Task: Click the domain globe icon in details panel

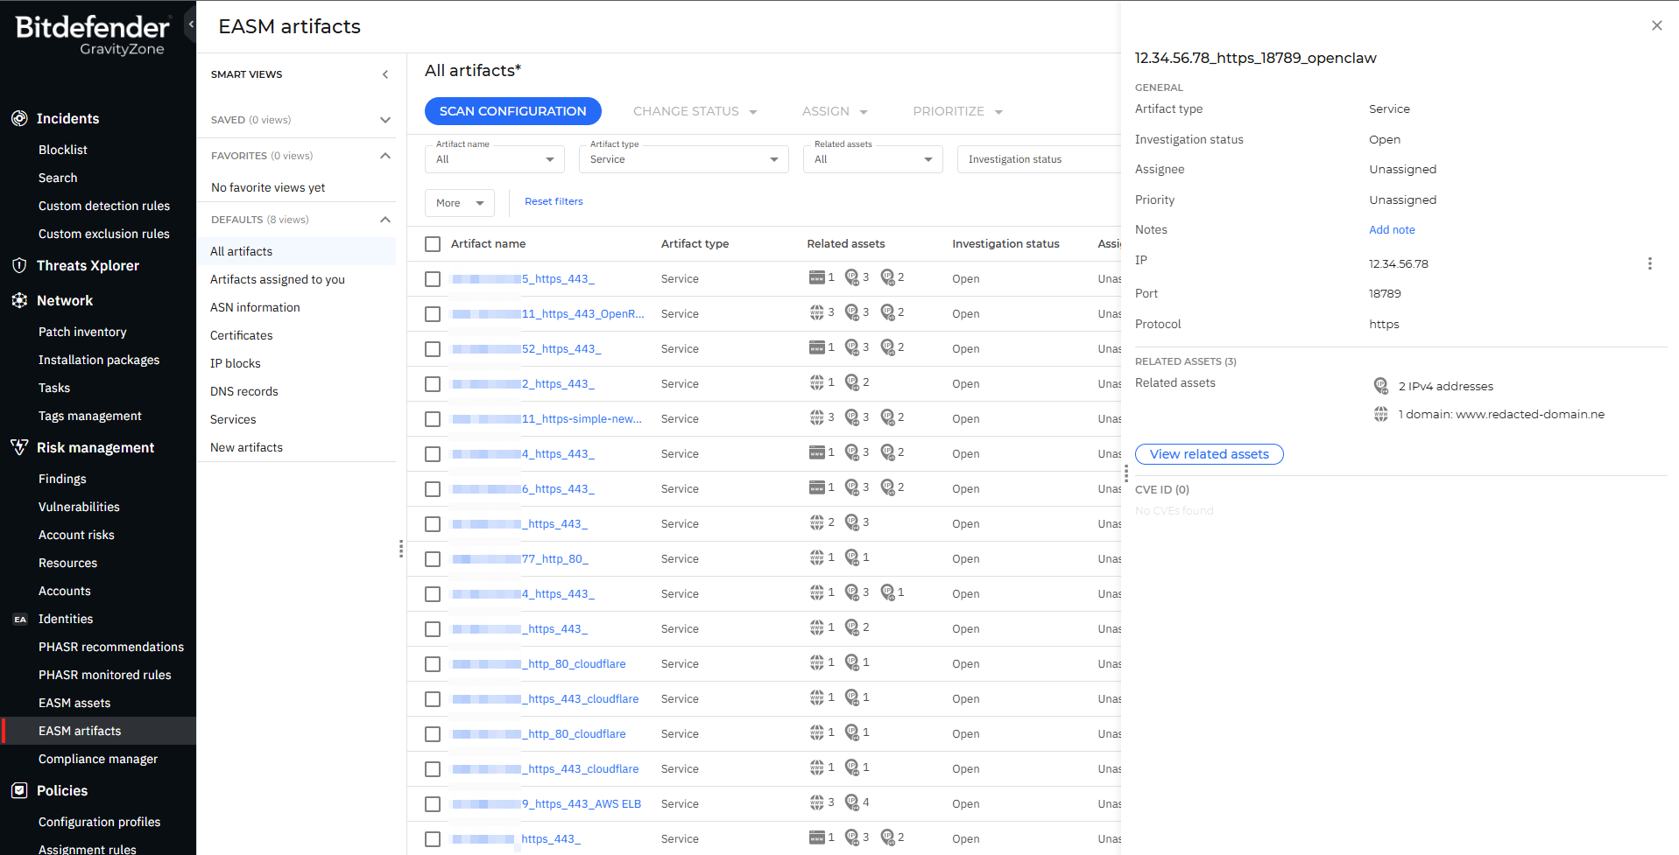Action: (x=1381, y=414)
